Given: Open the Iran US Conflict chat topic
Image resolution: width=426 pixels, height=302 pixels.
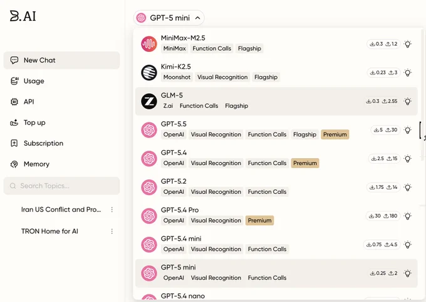Looking at the screenshot, I should 61,209.
